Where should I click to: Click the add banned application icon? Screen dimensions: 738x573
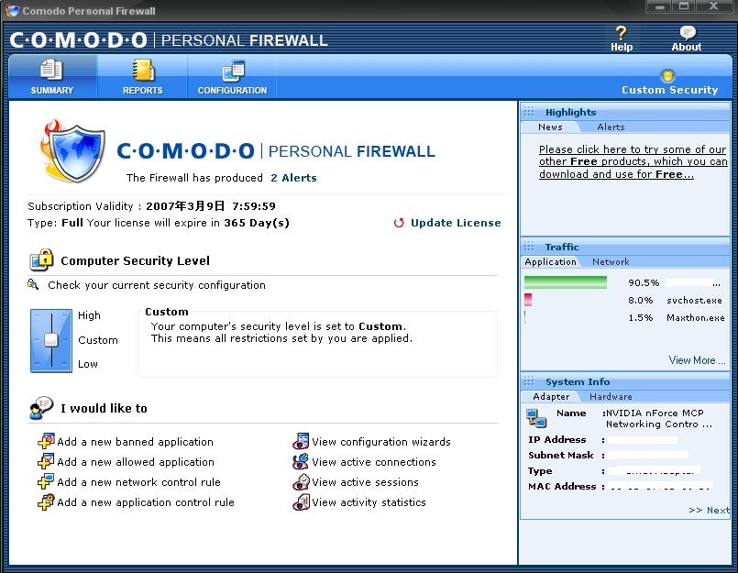[46, 441]
